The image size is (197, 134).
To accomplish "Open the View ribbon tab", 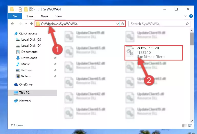I will [59, 16].
